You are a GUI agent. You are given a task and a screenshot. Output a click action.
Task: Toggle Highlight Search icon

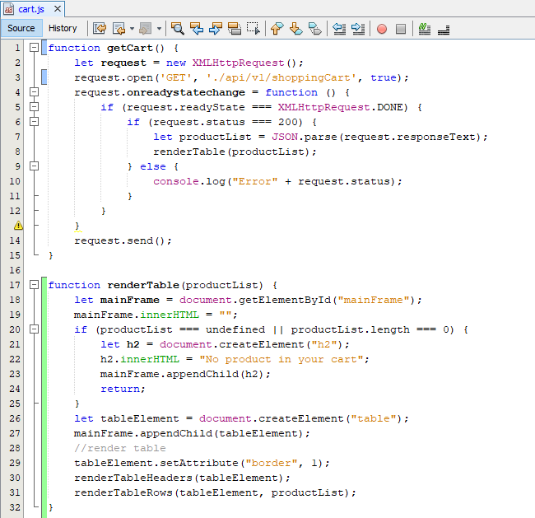pos(235,28)
